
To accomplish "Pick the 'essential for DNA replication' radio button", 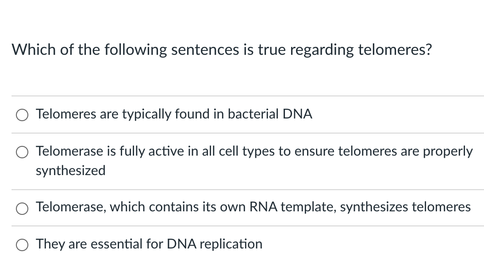I will coord(23,244).
